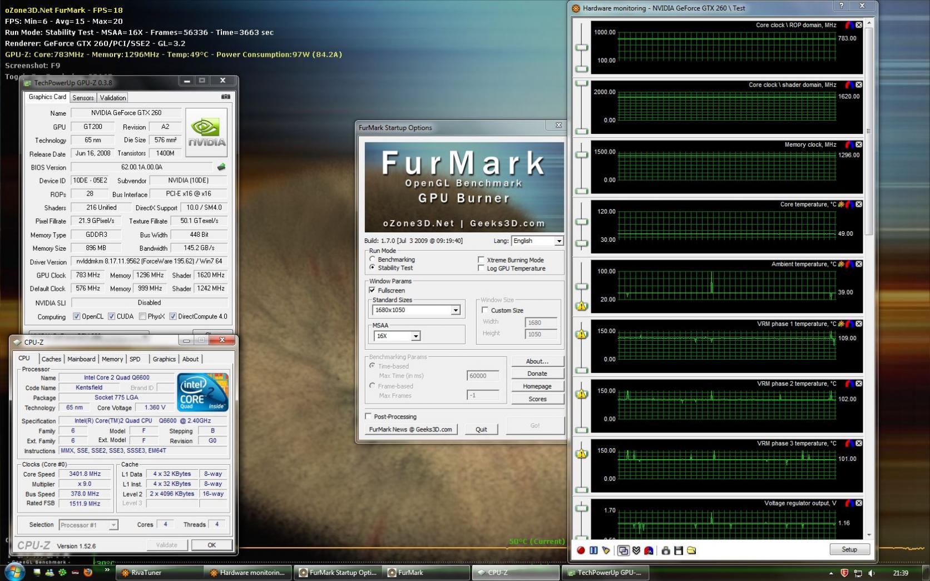The width and height of the screenshot is (930, 581).
Task: Save monitoring log with the floppy disk icon
Action: (x=678, y=550)
